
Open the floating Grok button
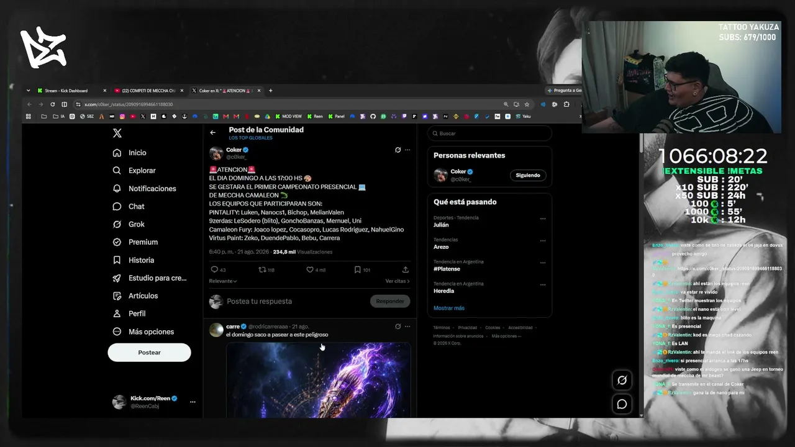[x=622, y=380]
